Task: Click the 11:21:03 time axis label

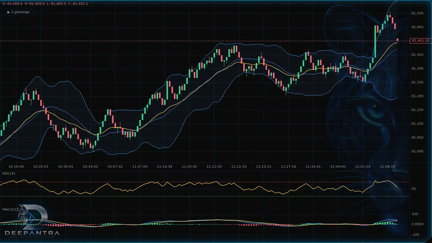Action: click(214, 166)
